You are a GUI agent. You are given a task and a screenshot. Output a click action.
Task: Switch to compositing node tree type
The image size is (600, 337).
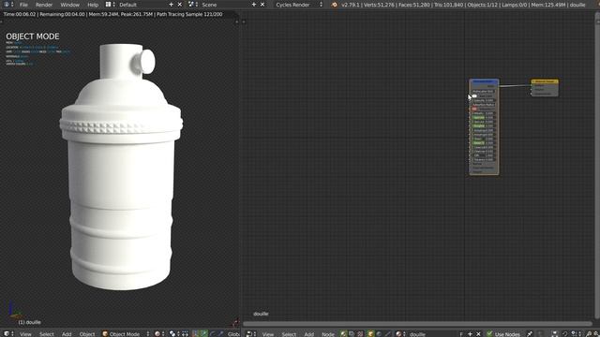click(x=352, y=334)
